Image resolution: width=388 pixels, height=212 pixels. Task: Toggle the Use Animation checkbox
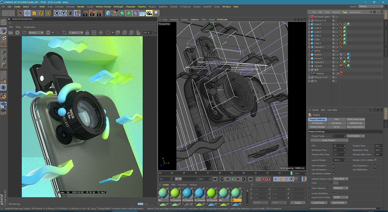point(334,166)
